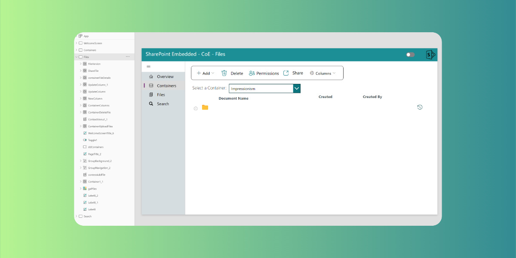Image resolution: width=516 pixels, height=258 pixels.
Task: Click the Delete button label
Action: pos(237,74)
